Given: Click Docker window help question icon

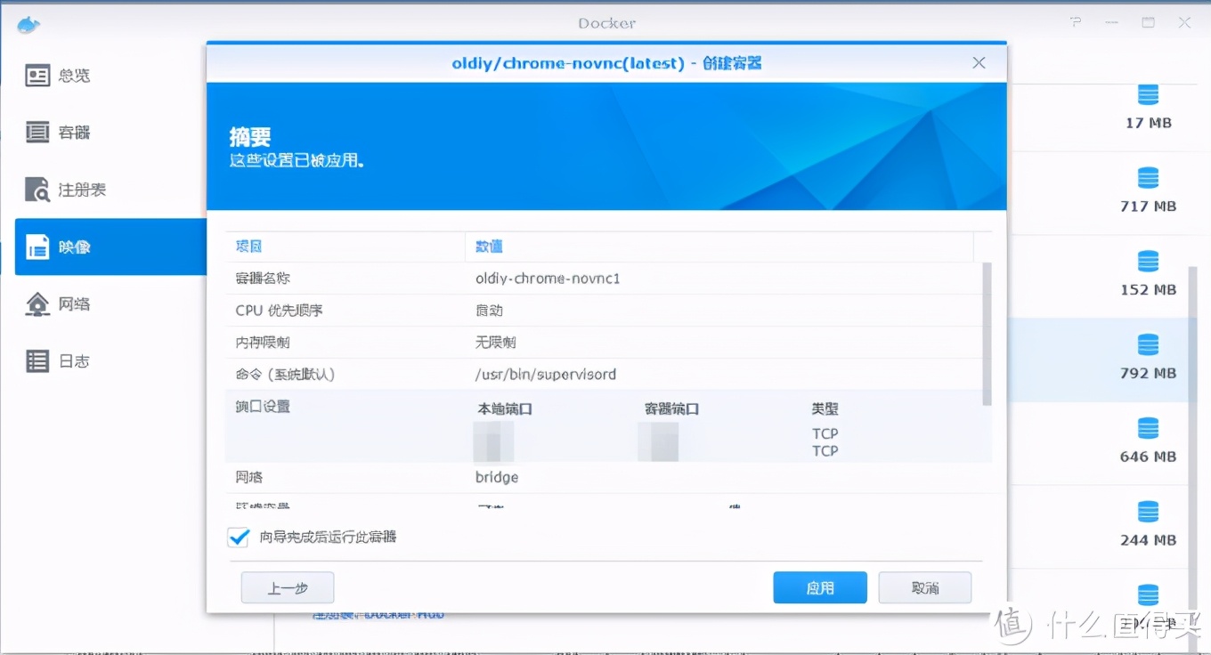Looking at the screenshot, I should pos(1077,22).
